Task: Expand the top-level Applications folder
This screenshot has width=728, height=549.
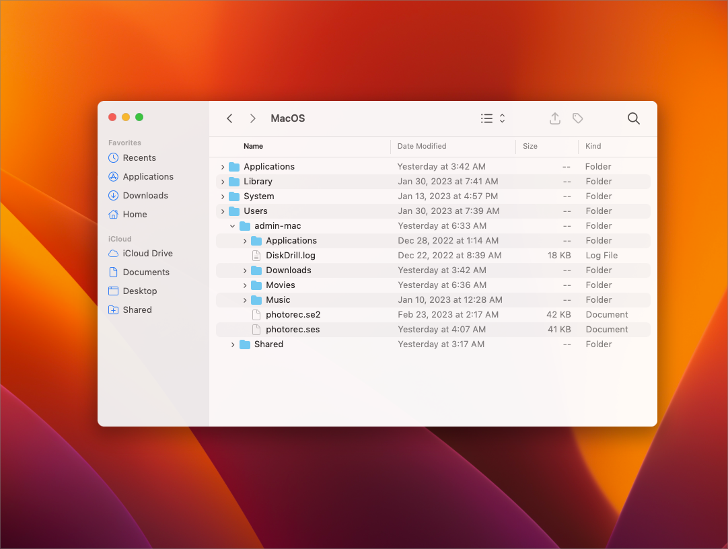Action: coord(223,167)
